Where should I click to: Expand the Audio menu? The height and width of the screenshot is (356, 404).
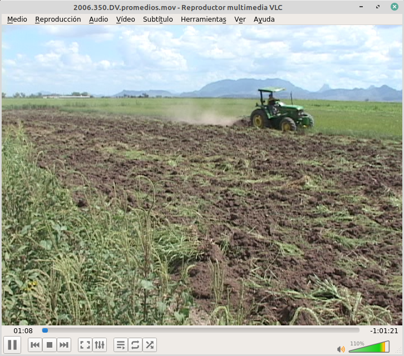point(98,19)
